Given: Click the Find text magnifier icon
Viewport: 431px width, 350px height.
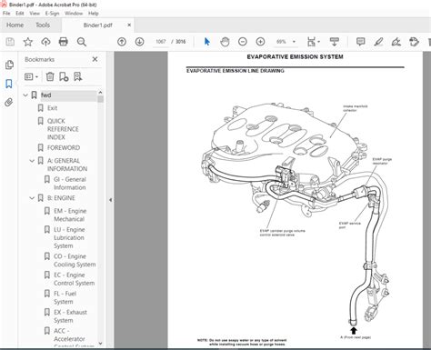Looking at the screenshot, I should click(x=82, y=42).
